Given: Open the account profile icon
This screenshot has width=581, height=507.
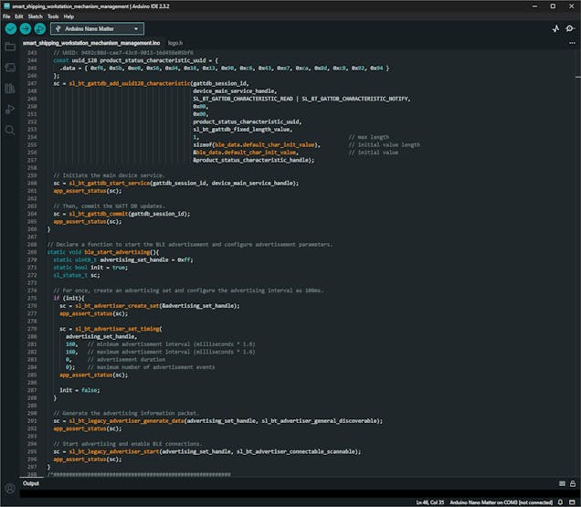Looking at the screenshot, I should 10,489.
